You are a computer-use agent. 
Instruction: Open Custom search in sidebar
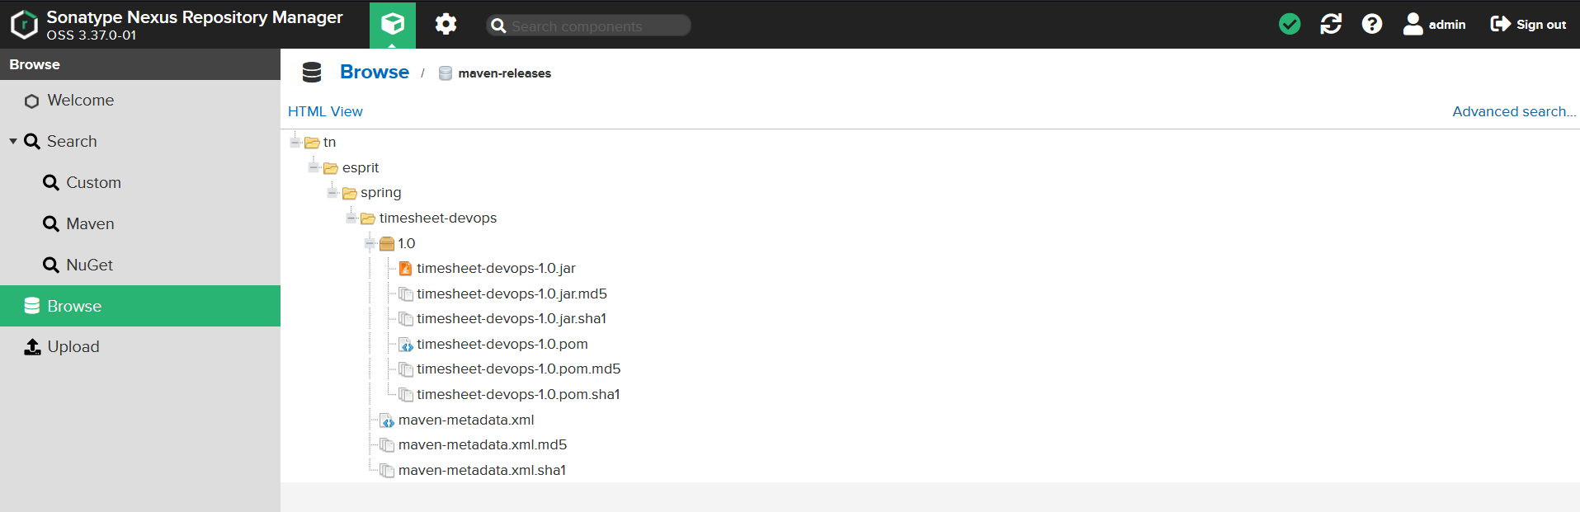click(140, 182)
